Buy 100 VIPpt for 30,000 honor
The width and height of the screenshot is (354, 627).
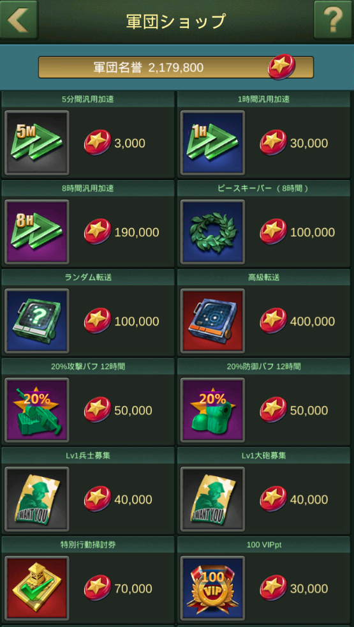(294, 589)
